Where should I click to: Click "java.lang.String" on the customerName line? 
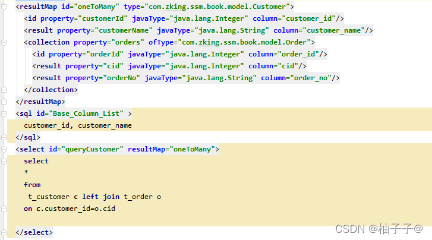tap(232, 30)
